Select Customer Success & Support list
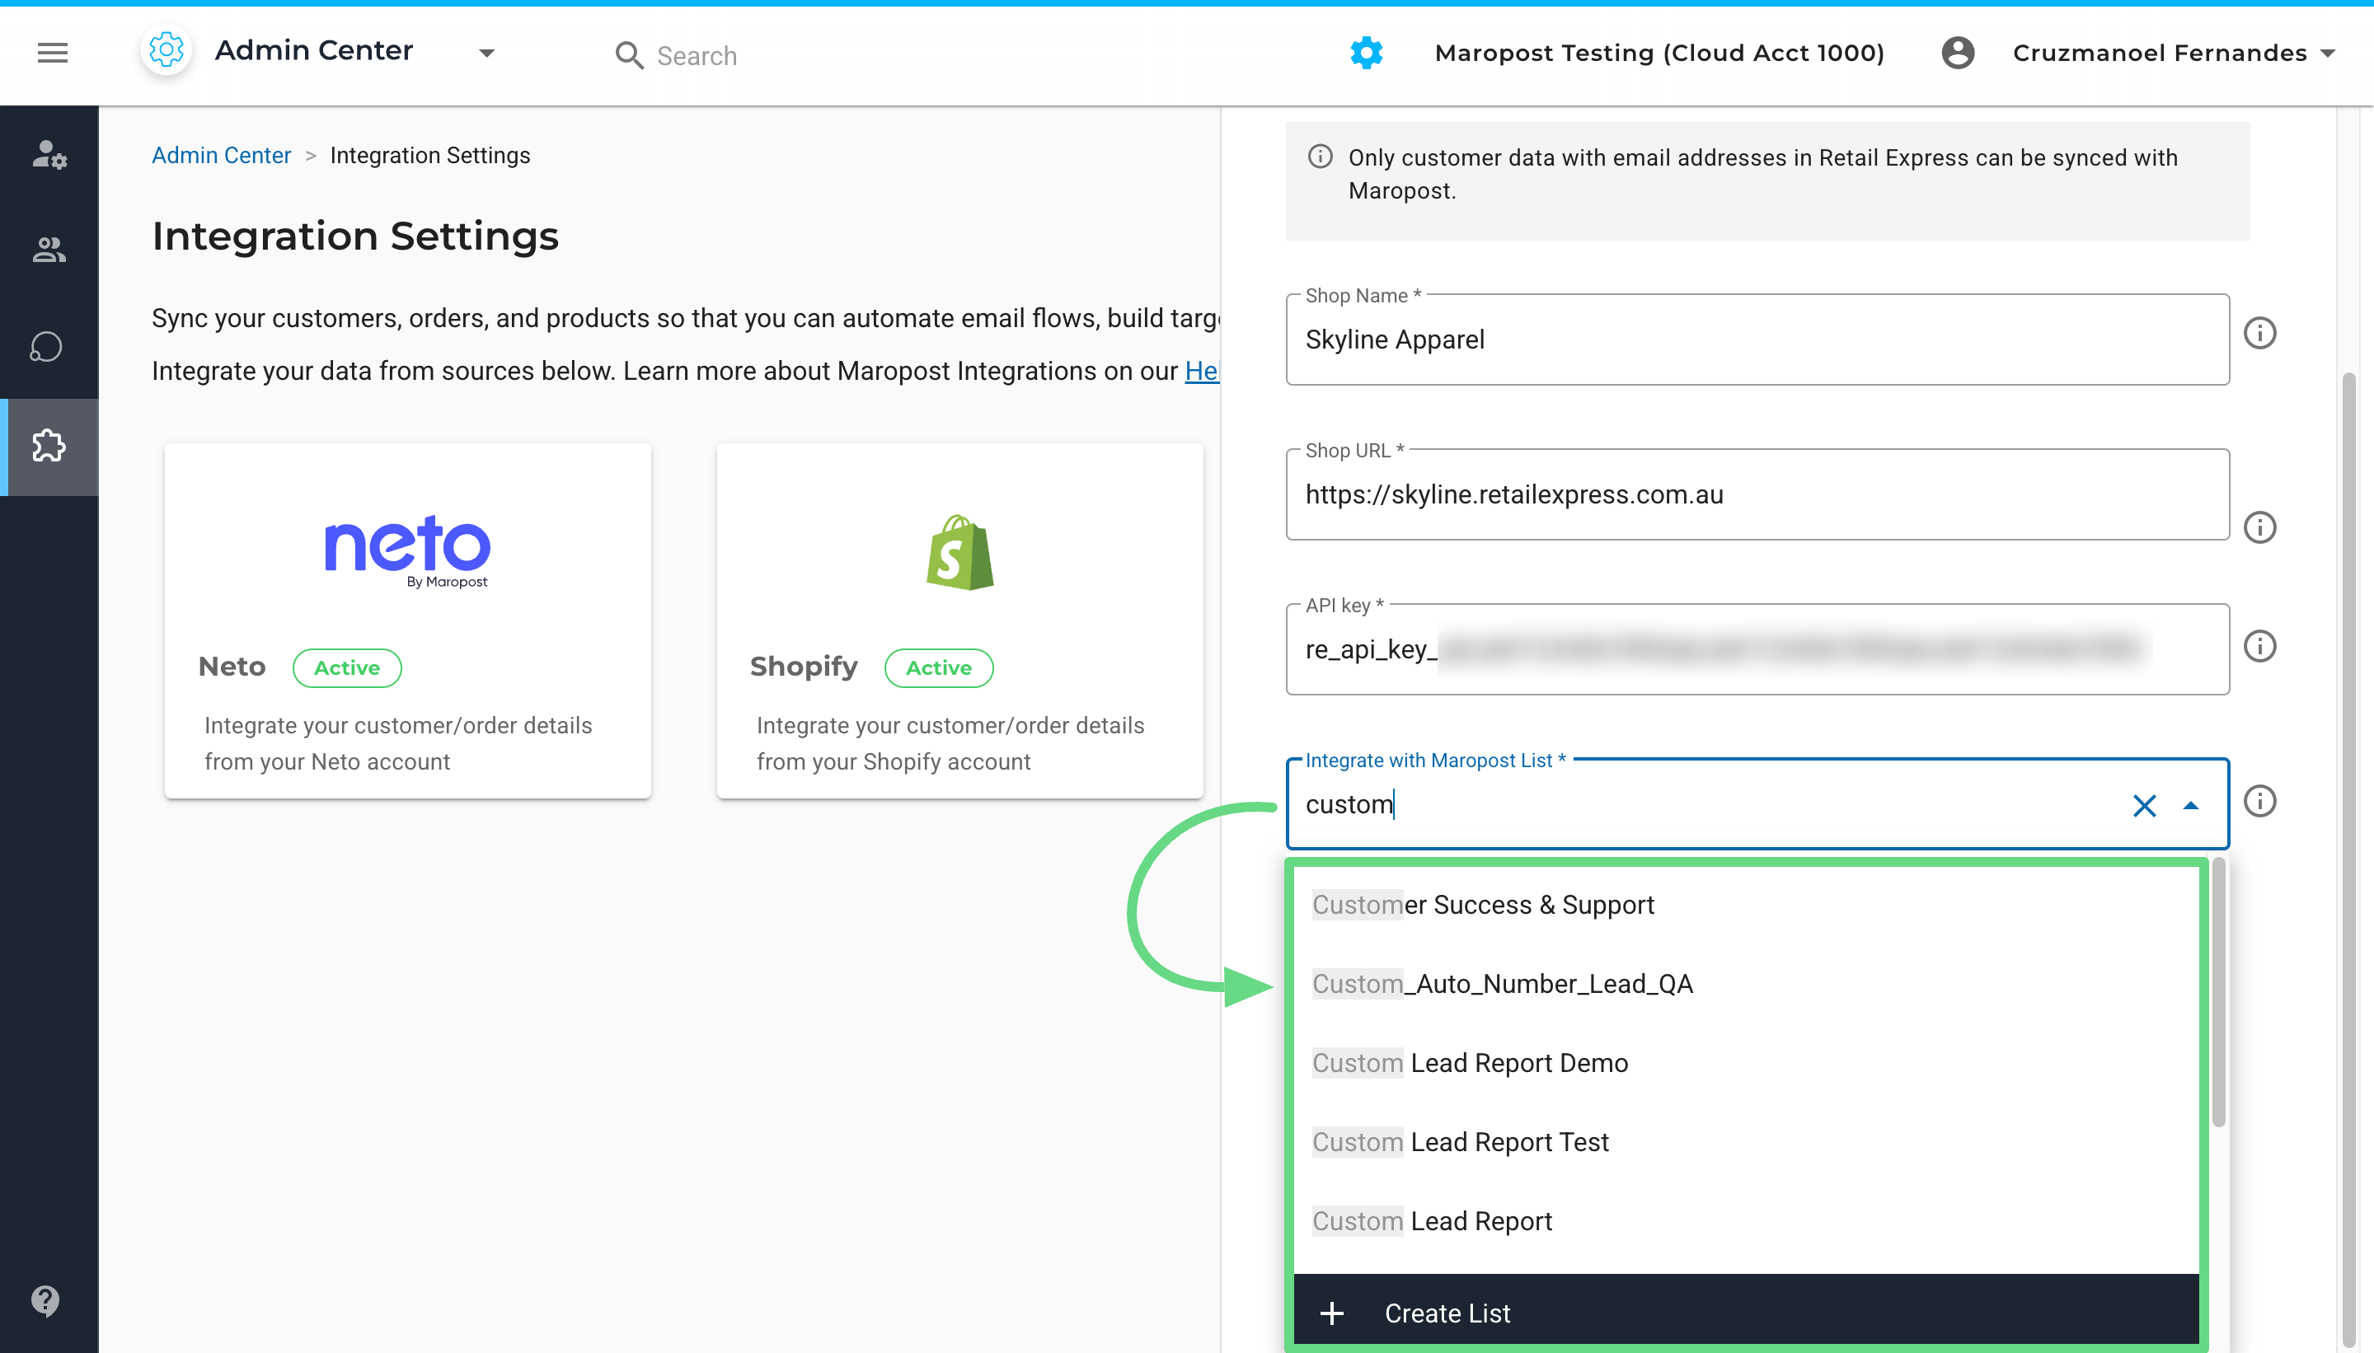Viewport: 2374px width, 1353px height. pos(1746,905)
